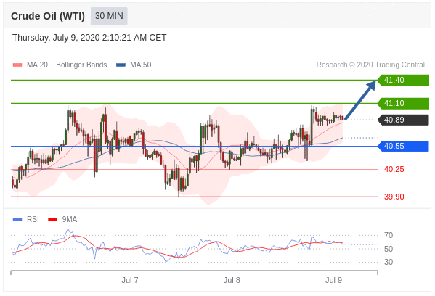The image size is (435, 296).
Task: Click the MA 50 legend label
Action: pos(141,65)
